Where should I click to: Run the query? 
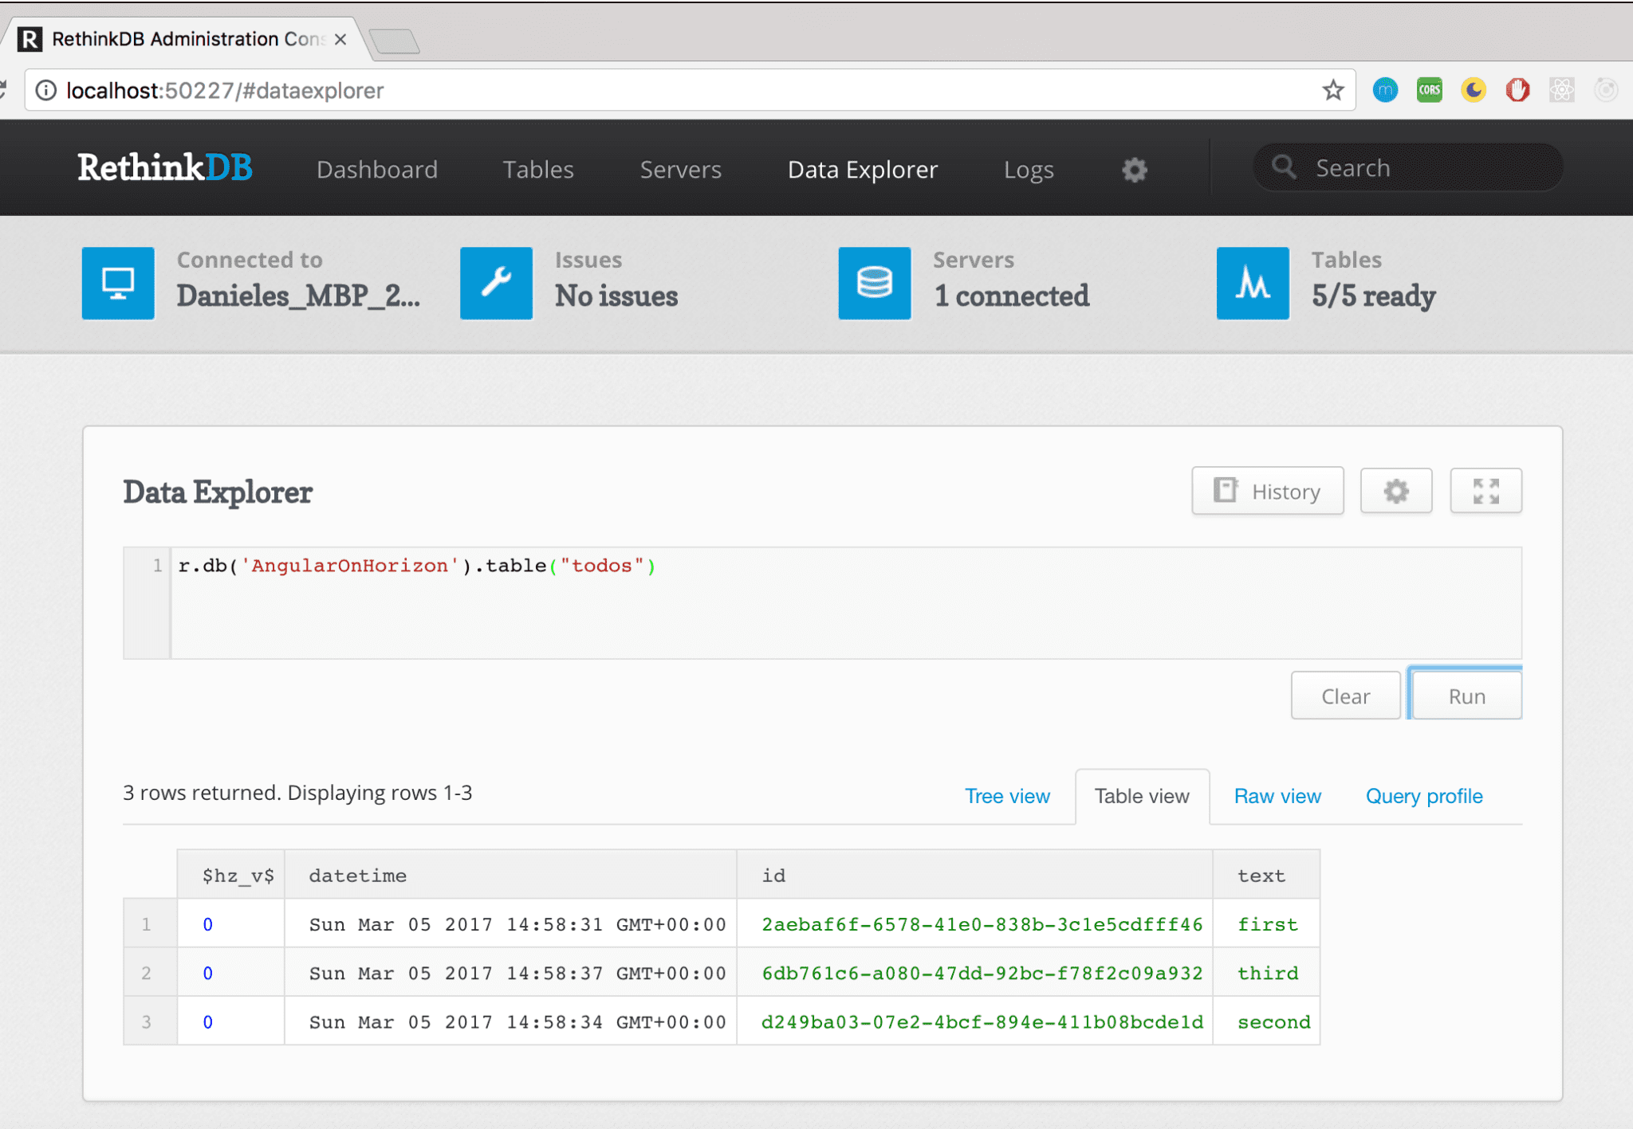pyautogui.click(x=1466, y=695)
